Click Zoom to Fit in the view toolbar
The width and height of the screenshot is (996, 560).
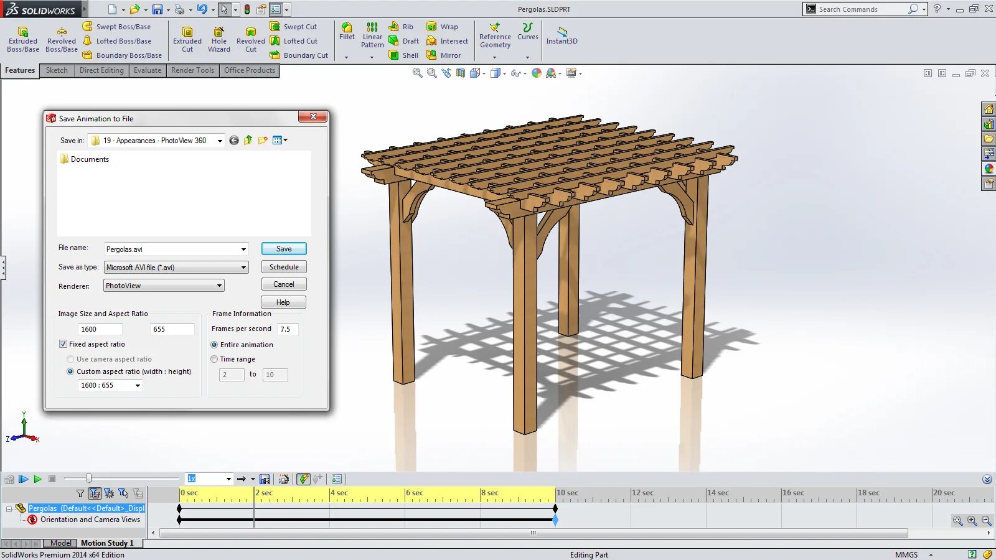[x=418, y=73]
